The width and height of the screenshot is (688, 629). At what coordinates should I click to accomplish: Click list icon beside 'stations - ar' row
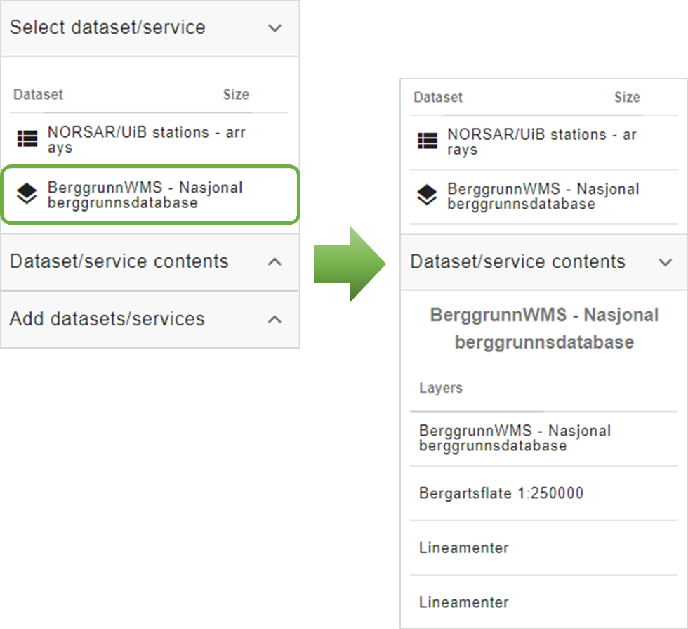tap(428, 141)
